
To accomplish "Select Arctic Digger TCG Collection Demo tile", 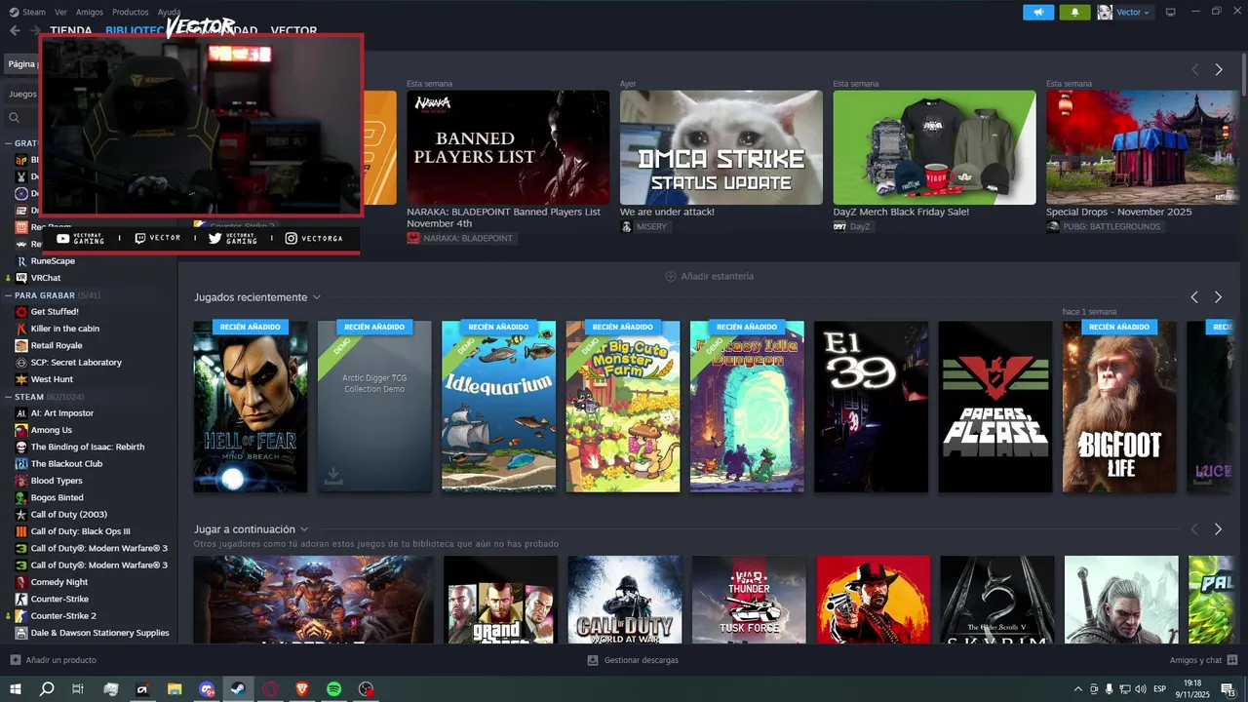I will point(374,407).
